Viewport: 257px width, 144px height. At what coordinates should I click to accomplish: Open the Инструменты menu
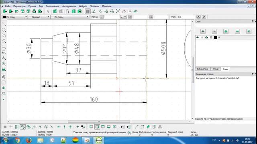coord(69,6)
